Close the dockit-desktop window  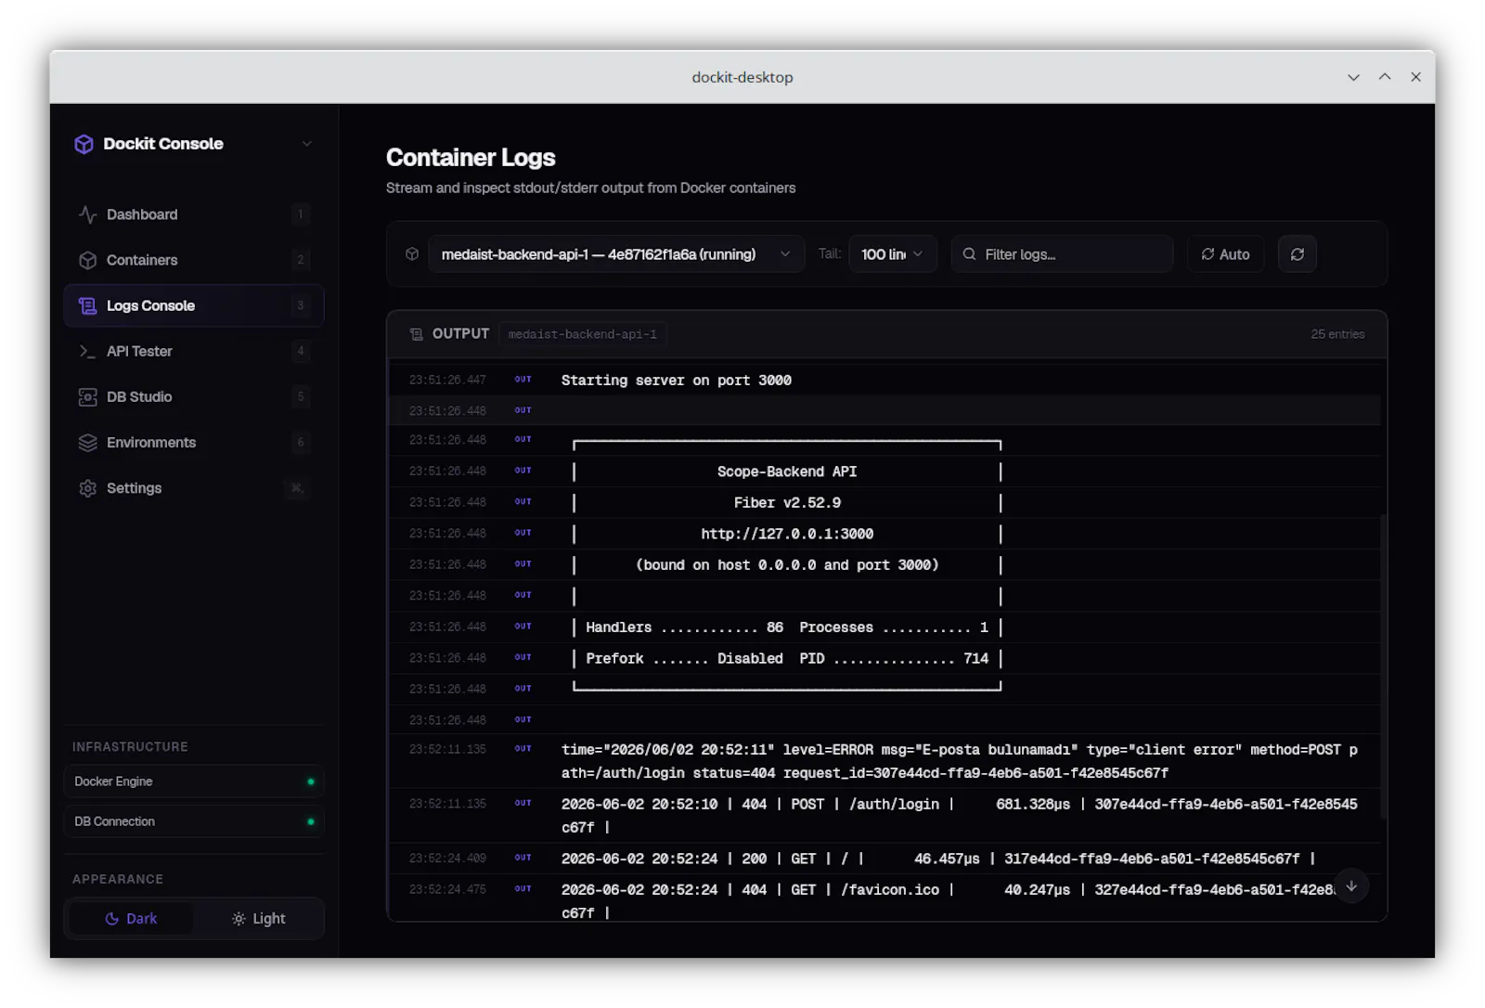[x=1415, y=77]
